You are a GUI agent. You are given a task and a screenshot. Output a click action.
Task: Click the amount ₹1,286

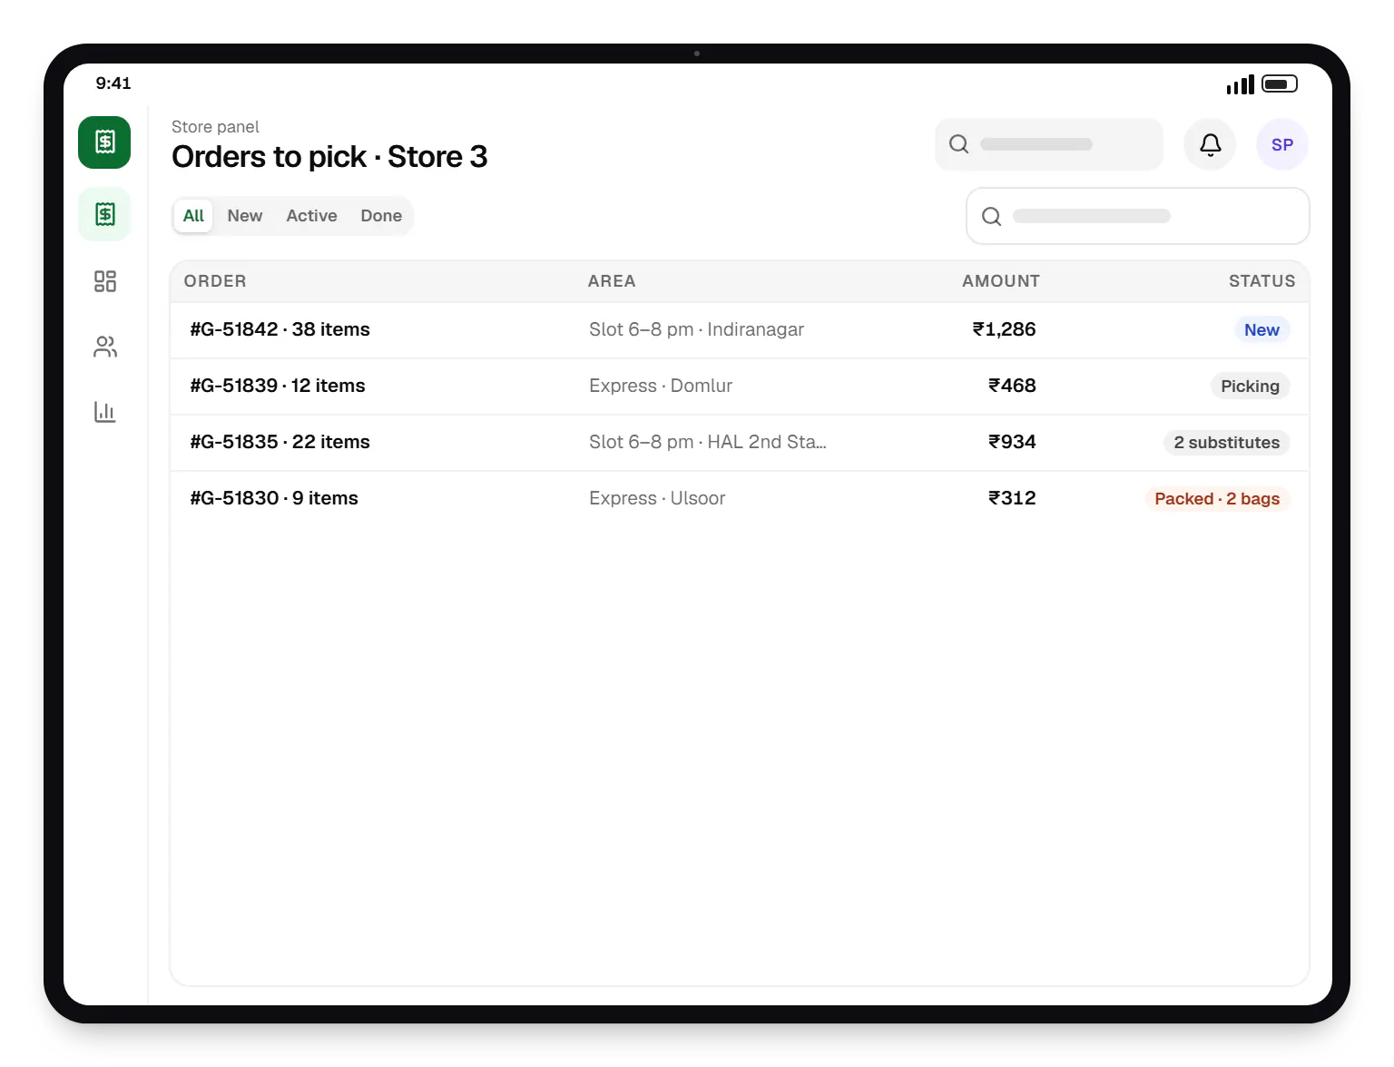[x=1004, y=329]
